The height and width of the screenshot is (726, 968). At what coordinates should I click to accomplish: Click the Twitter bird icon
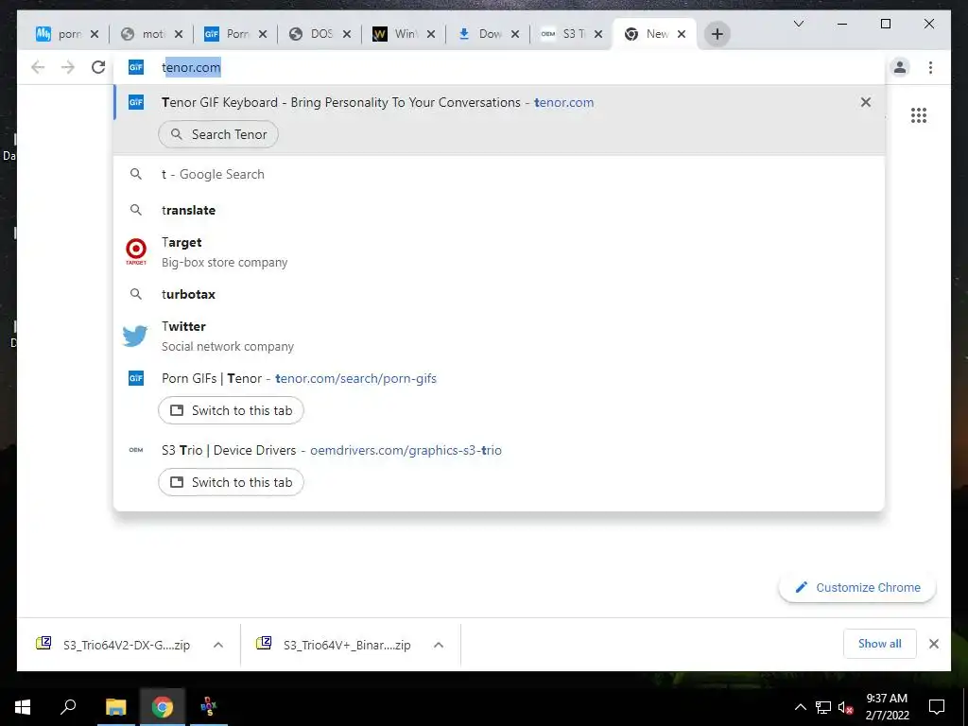point(135,336)
